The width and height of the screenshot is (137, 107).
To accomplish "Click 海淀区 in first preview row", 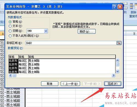I will [23, 61].
